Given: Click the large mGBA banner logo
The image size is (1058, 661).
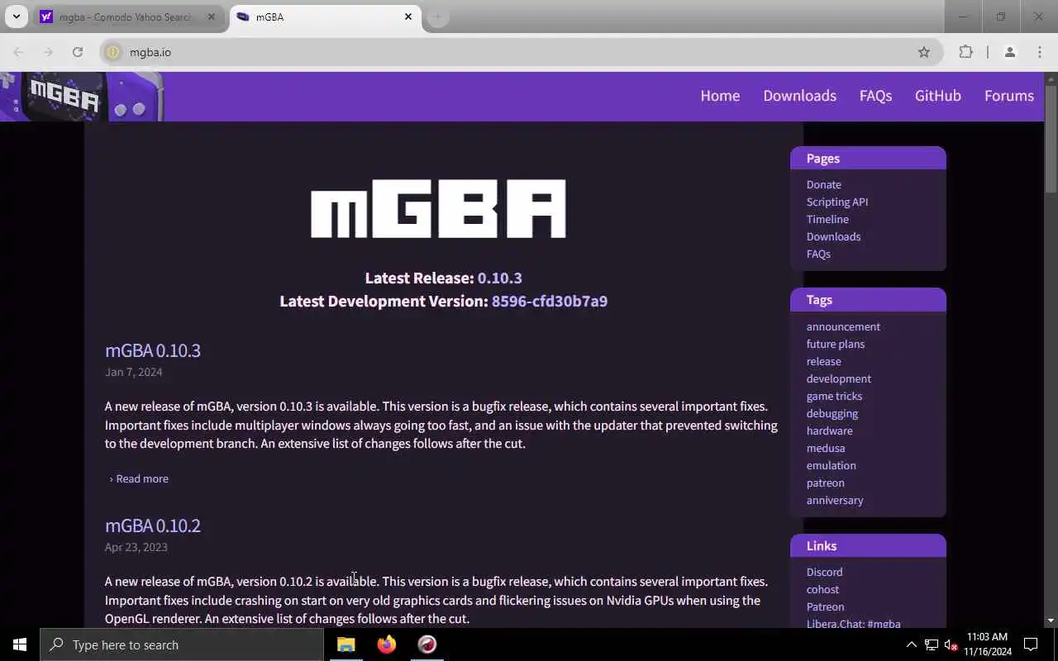Looking at the screenshot, I should tap(438, 209).
